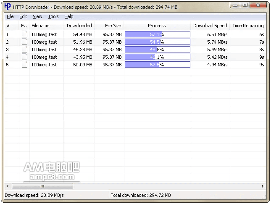The height and width of the screenshot is (204, 271).
Task: Sort by the Time Remaining column header
Action: (x=248, y=26)
